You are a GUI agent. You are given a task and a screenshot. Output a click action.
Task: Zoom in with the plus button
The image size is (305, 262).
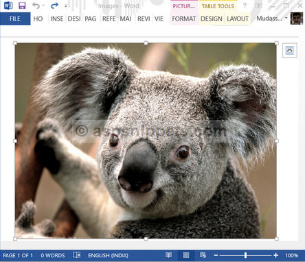point(276,255)
